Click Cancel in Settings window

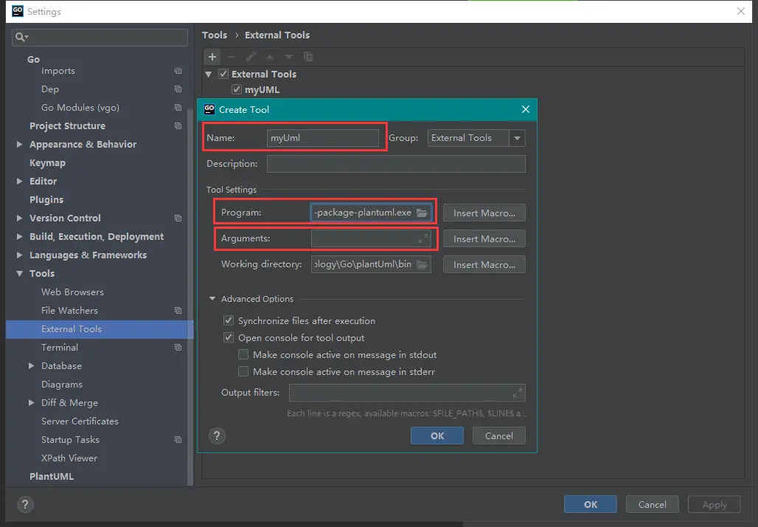[652, 504]
